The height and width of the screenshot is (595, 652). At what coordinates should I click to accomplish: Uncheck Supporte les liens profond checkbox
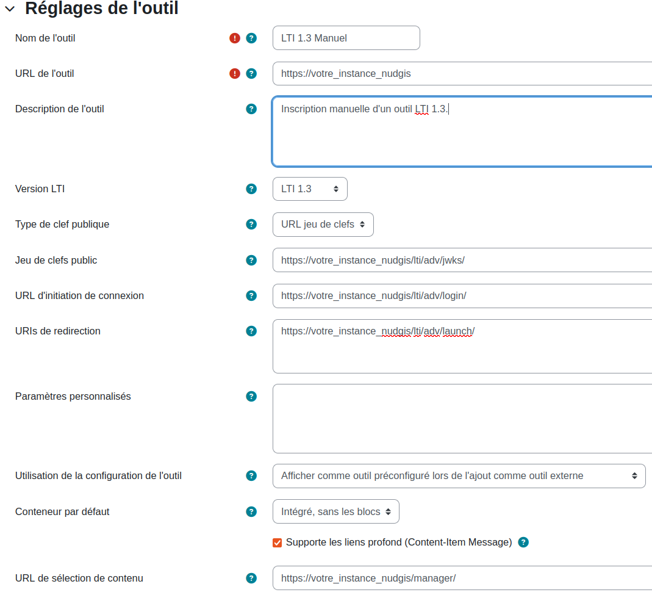[x=278, y=543]
